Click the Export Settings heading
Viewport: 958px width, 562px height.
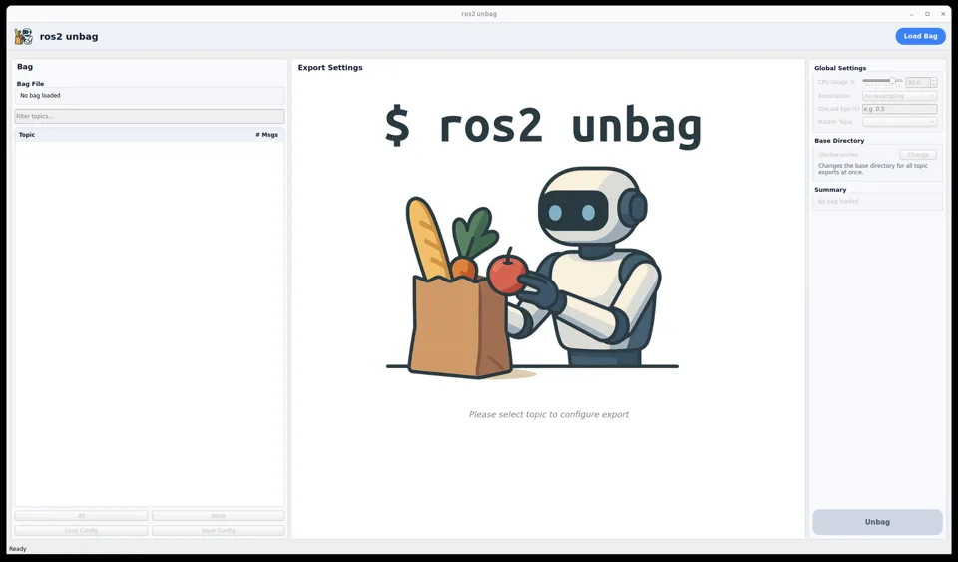(x=330, y=68)
